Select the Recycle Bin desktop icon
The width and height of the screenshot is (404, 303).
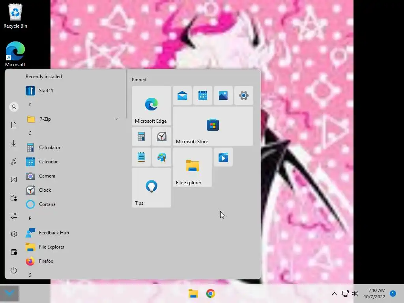coord(15,16)
